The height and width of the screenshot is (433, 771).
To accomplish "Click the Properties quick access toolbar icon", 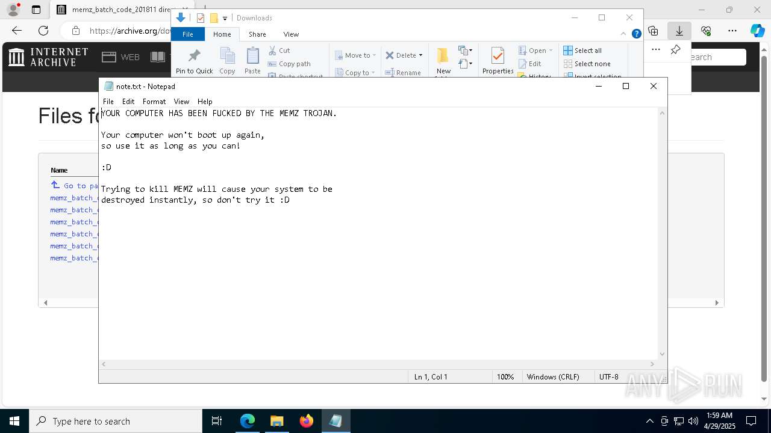I will 201,18.
